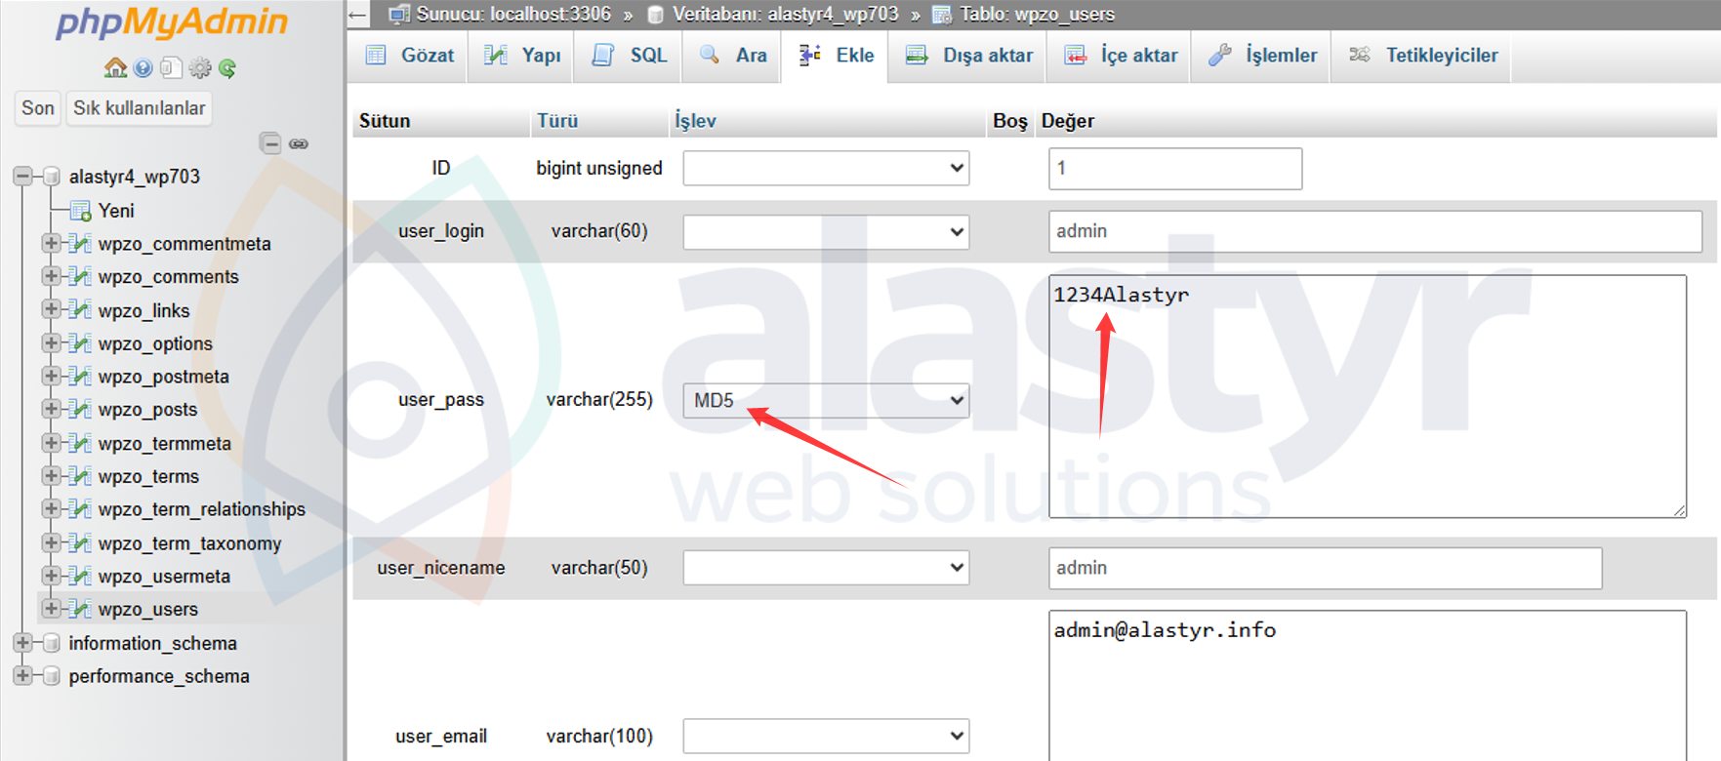Click the phpMyAdmin logo

click(172, 22)
